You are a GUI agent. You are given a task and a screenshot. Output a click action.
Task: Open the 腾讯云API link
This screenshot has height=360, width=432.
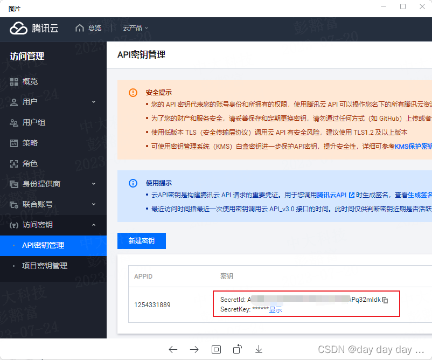coord(331,195)
